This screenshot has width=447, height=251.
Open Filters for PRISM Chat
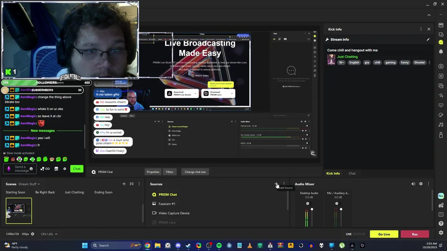click(169, 172)
